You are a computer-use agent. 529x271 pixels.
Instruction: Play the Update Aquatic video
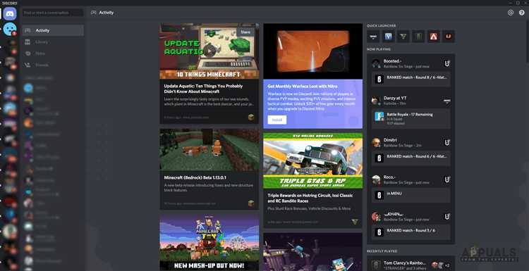[x=209, y=51]
